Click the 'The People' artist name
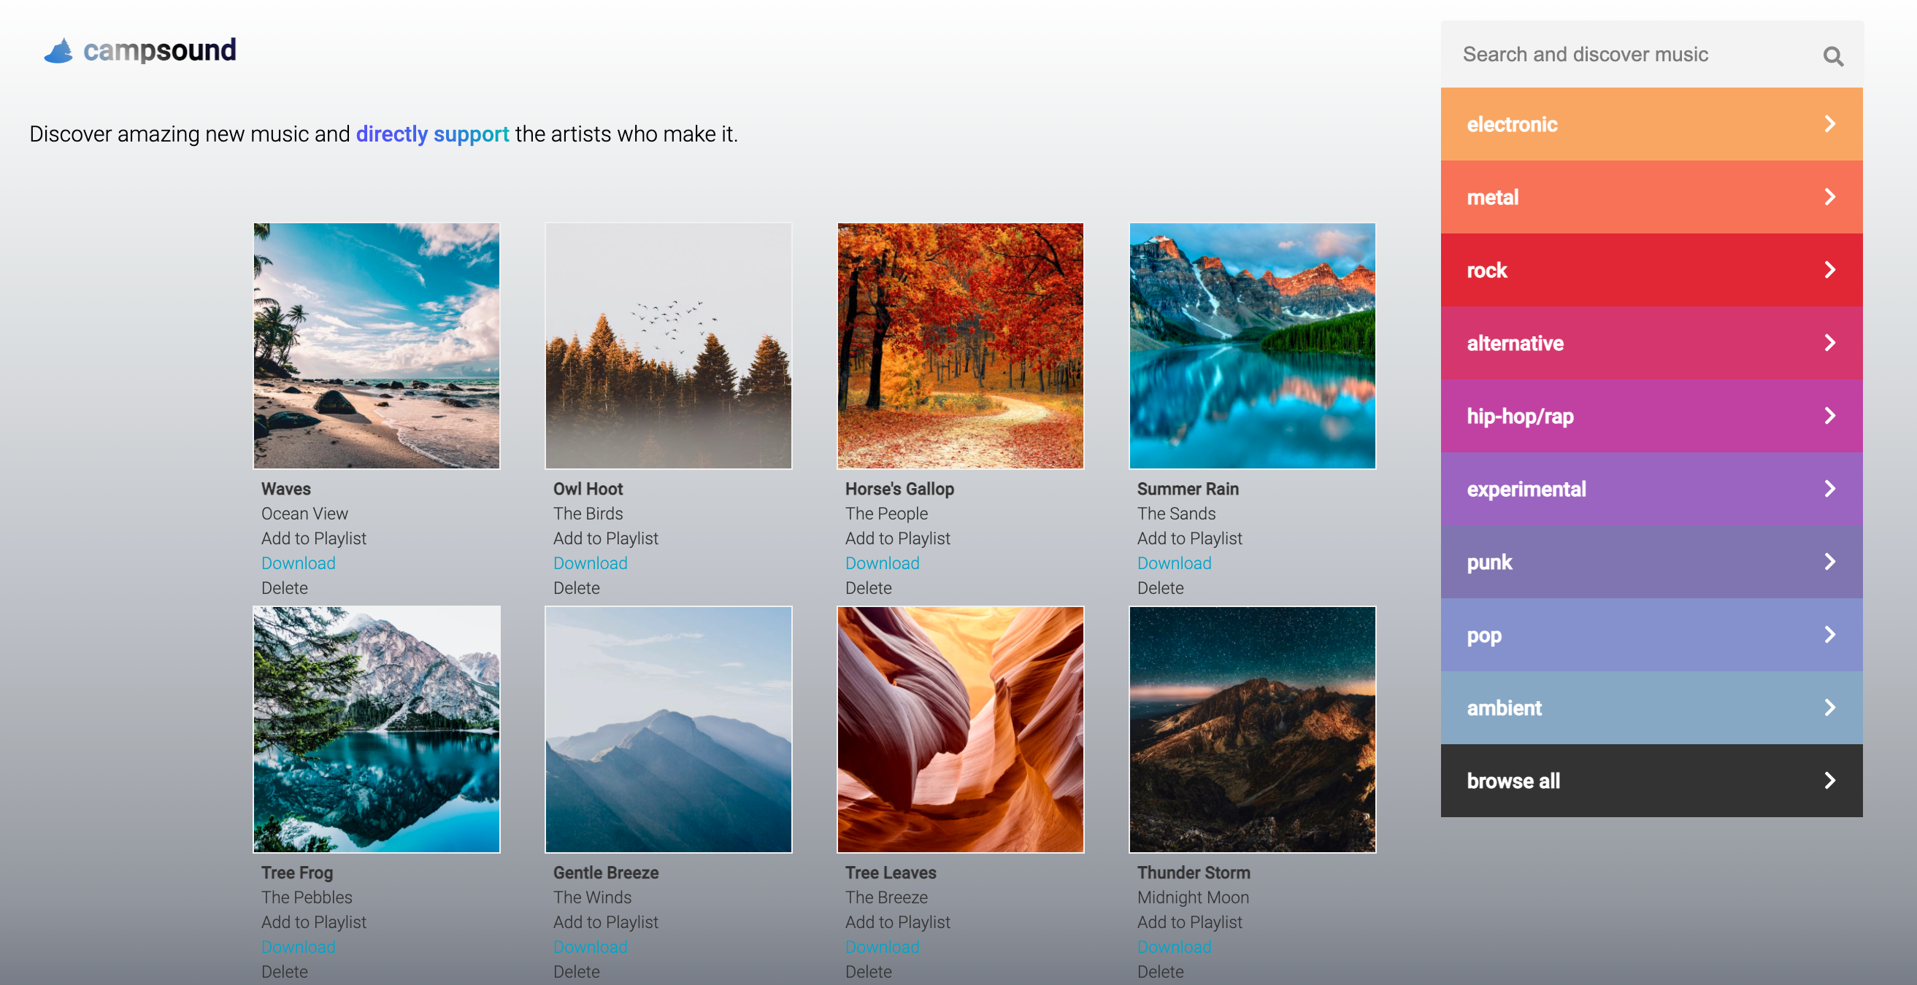The image size is (1917, 985). (x=886, y=514)
